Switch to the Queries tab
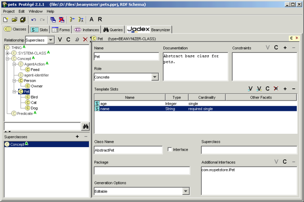 (113, 30)
